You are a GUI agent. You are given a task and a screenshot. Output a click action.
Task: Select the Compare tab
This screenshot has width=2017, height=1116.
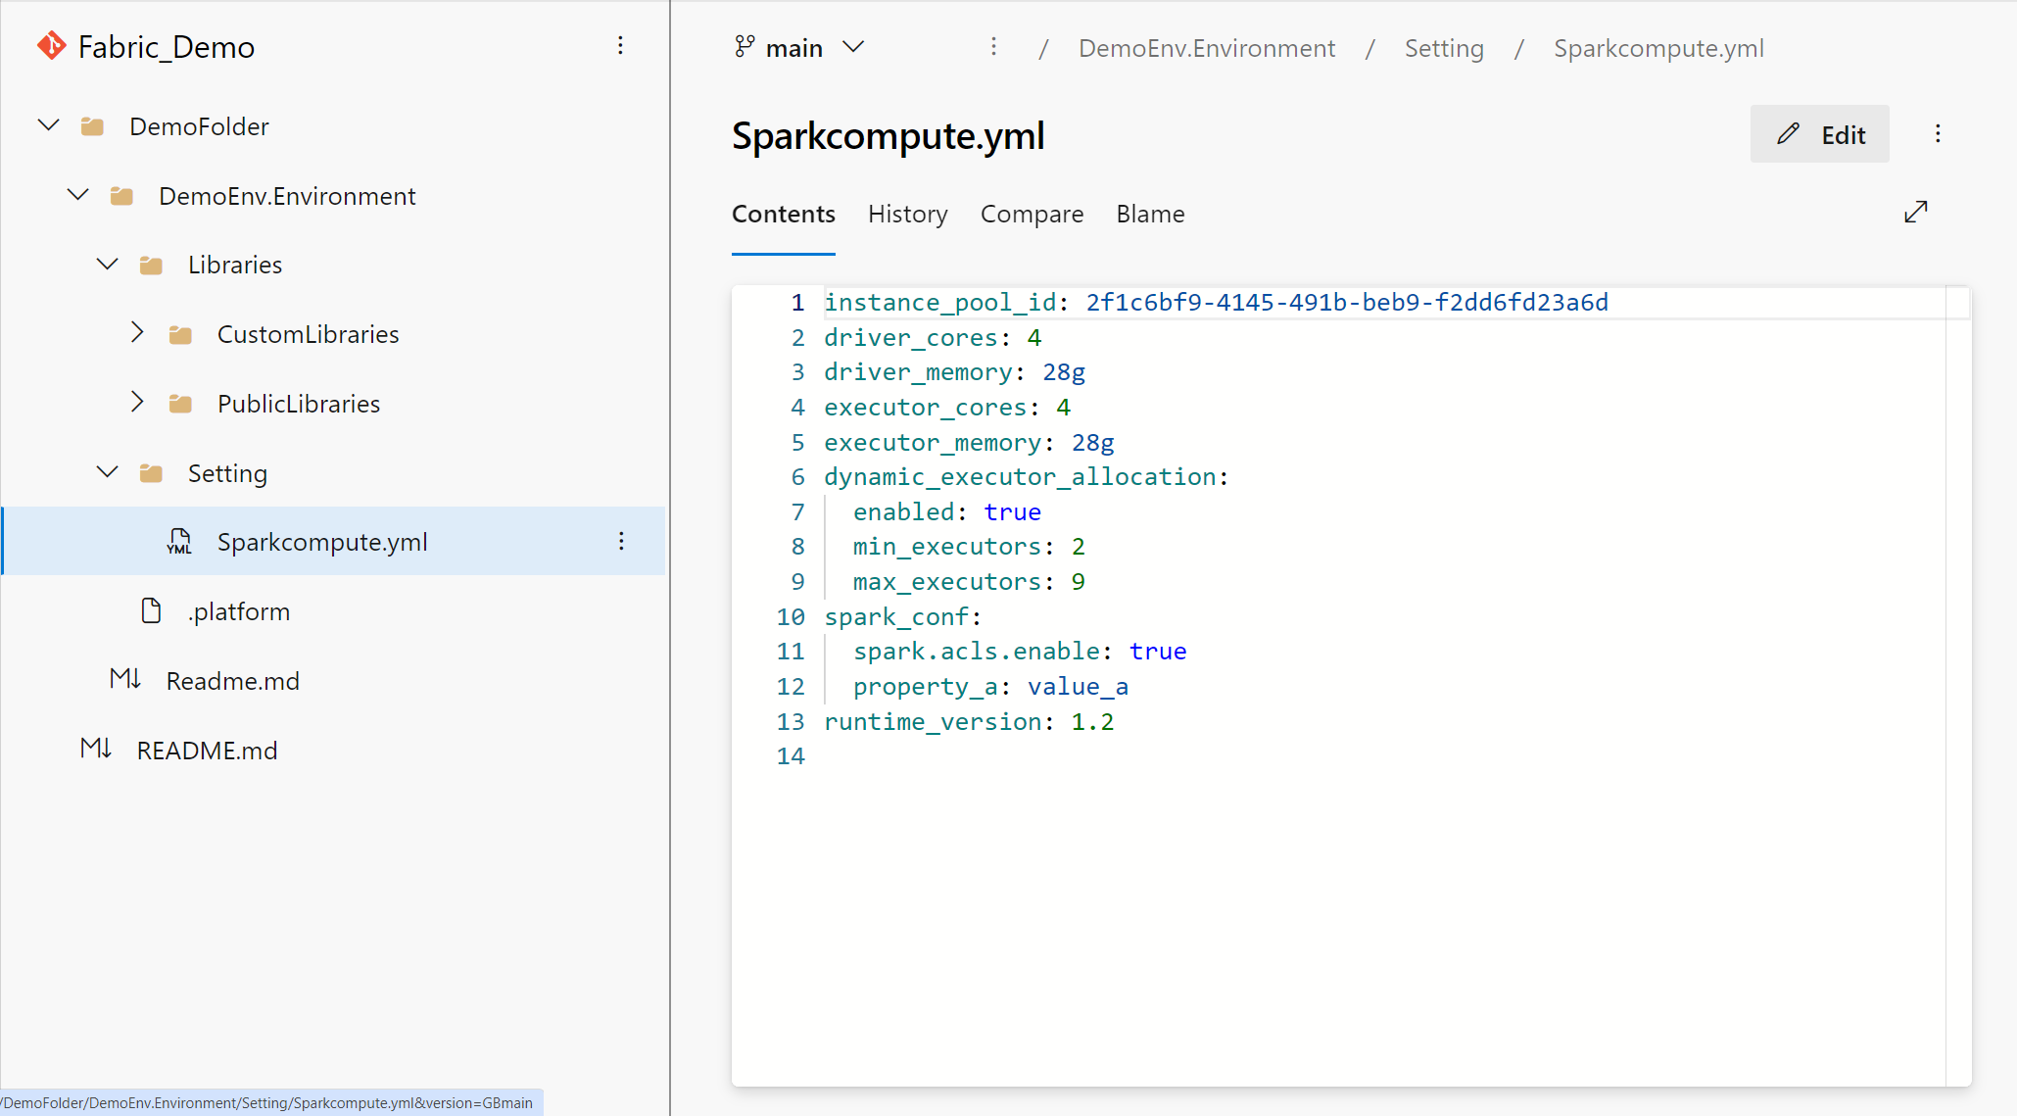(x=1032, y=213)
